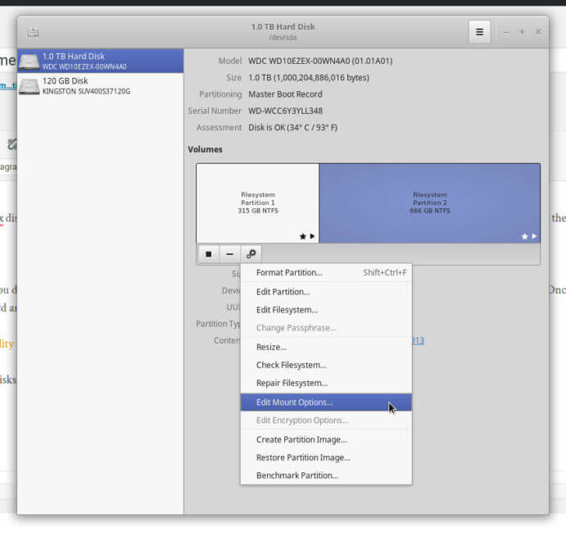The height and width of the screenshot is (533, 566).
Task: Select Repair Filesystem... menu item
Action: tap(292, 383)
